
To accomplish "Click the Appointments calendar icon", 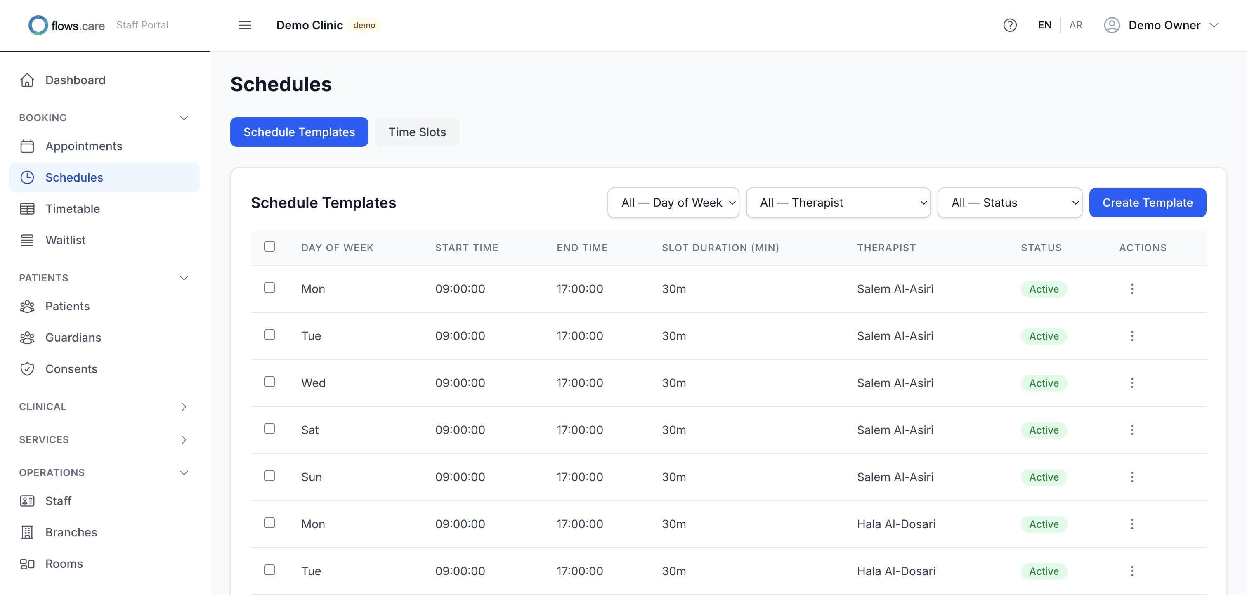I will 27,146.
